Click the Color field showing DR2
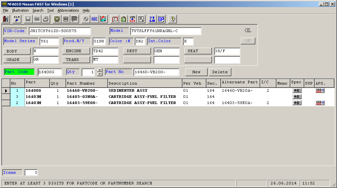The width and height of the screenshot is (337, 188). point(140,41)
